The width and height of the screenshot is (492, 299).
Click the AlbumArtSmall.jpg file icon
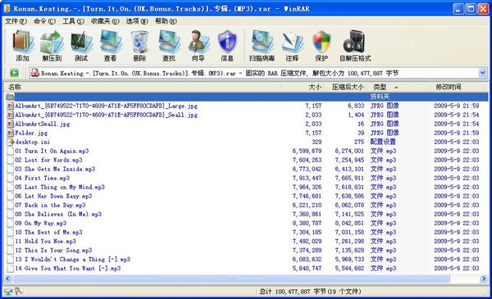point(11,124)
